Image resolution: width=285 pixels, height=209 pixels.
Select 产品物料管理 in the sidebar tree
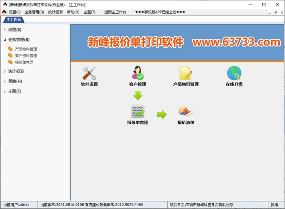point(26,49)
